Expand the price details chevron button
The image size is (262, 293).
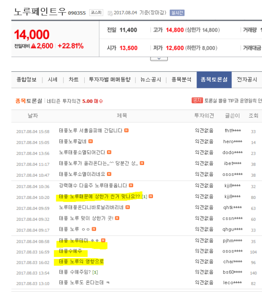(159, 59)
